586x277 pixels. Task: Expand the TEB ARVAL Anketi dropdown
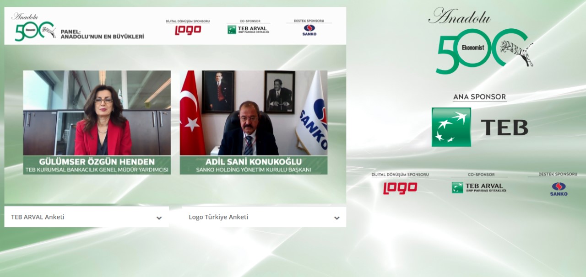(x=87, y=217)
